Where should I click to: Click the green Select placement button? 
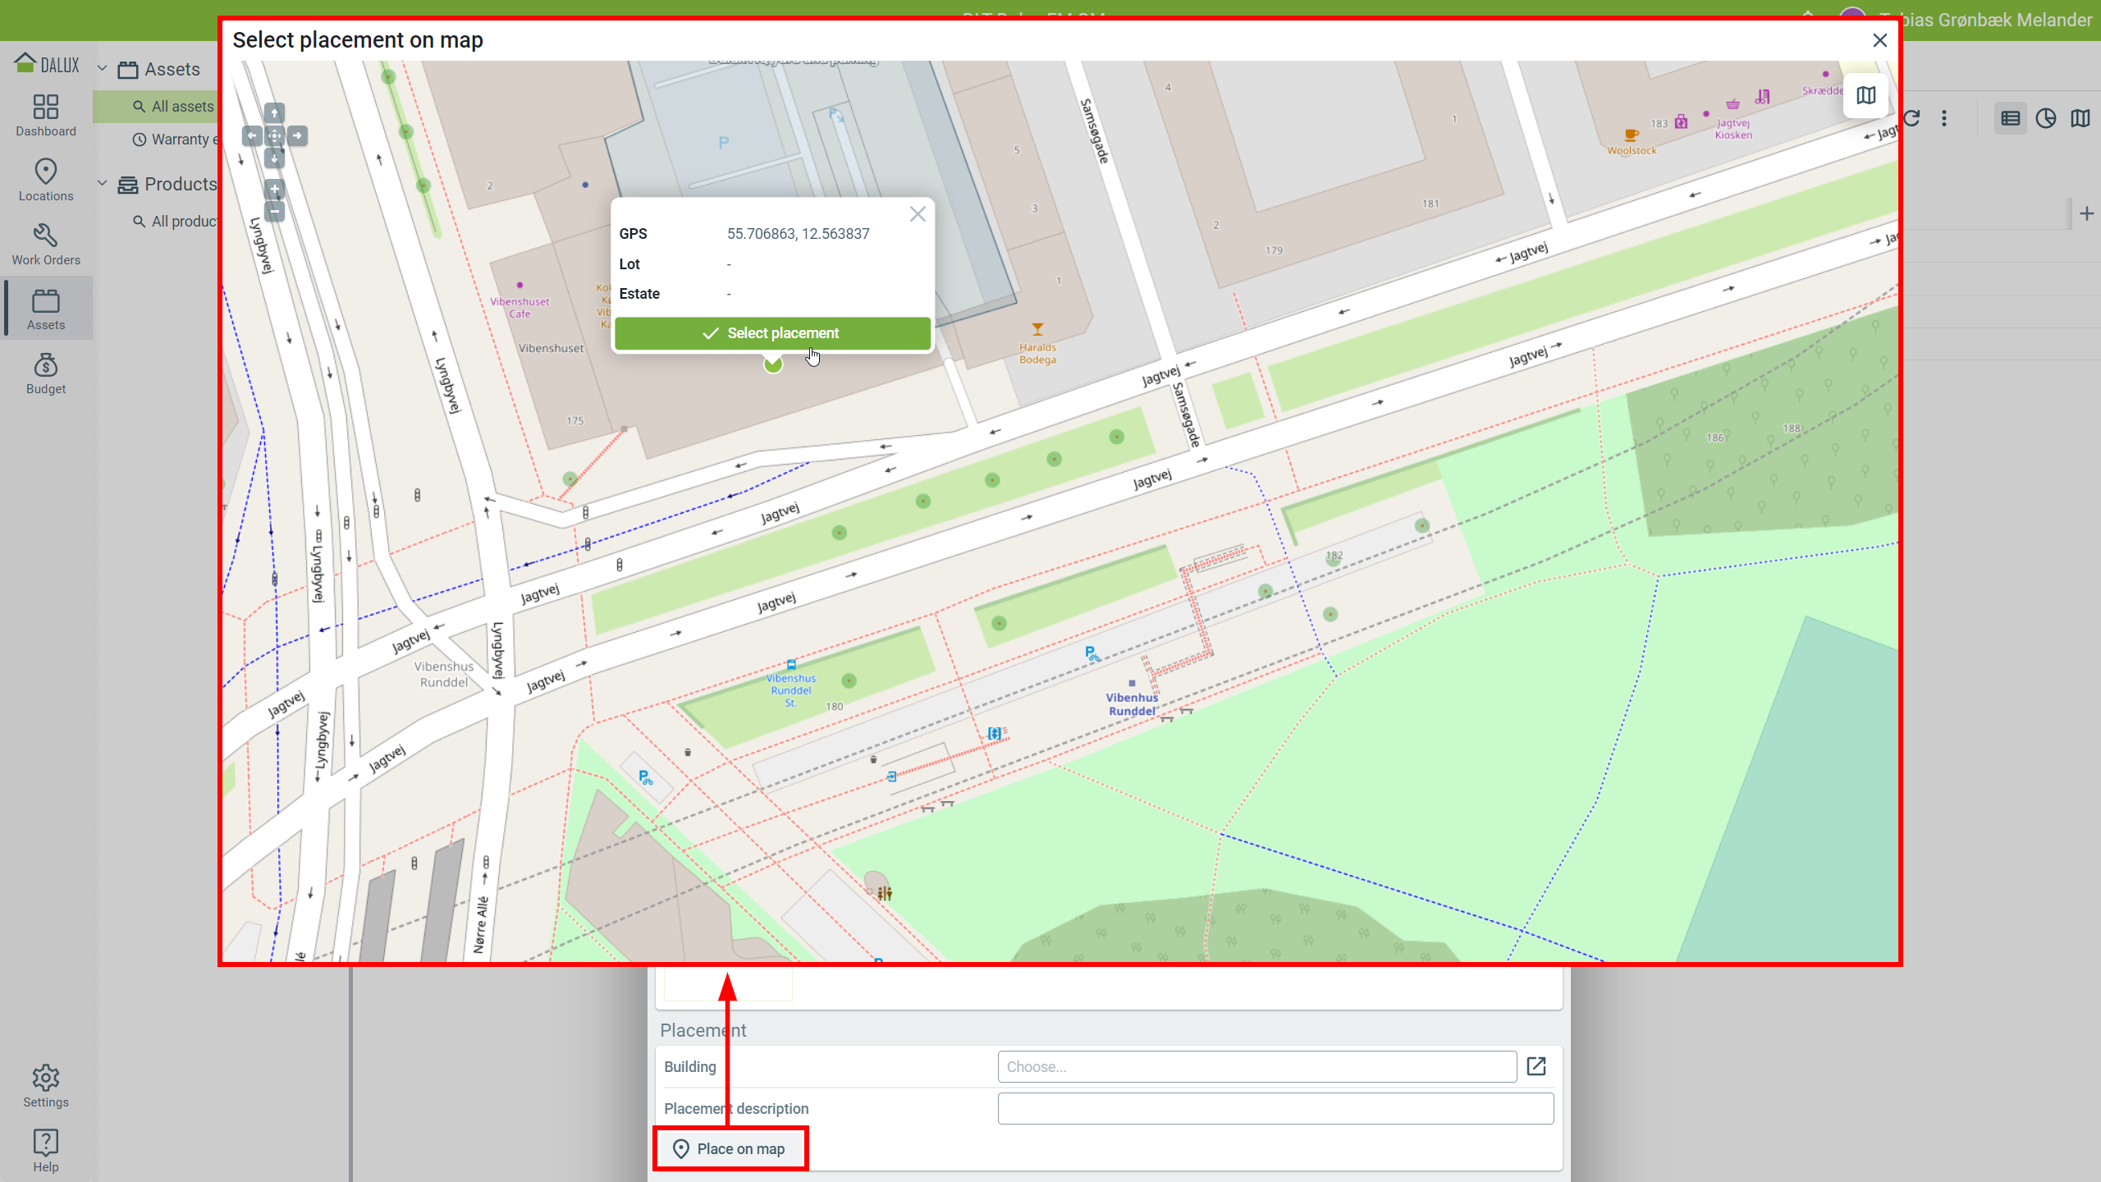(x=772, y=333)
